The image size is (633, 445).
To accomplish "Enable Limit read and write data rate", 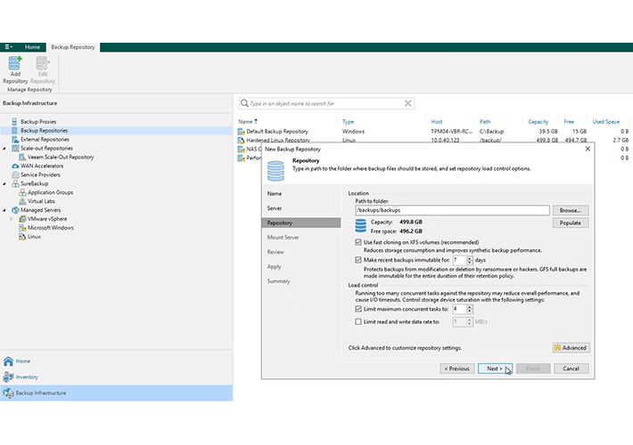I will pyautogui.click(x=358, y=321).
